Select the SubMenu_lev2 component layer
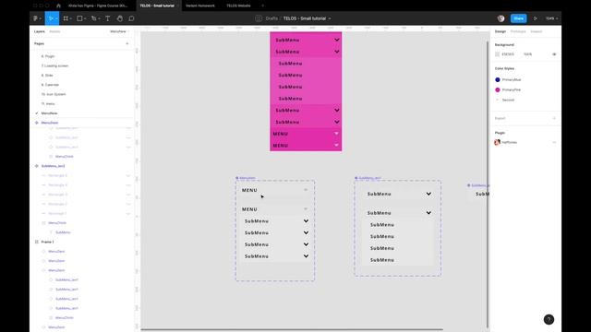This screenshot has height=332, width=591. [x=54, y=166]
